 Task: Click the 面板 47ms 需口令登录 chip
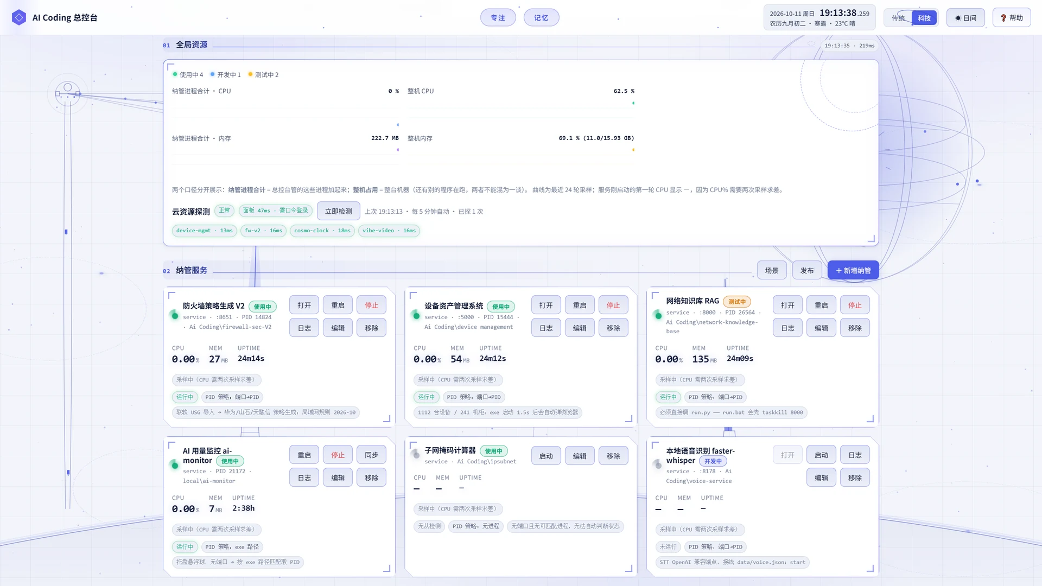click(x=275, y=211)
